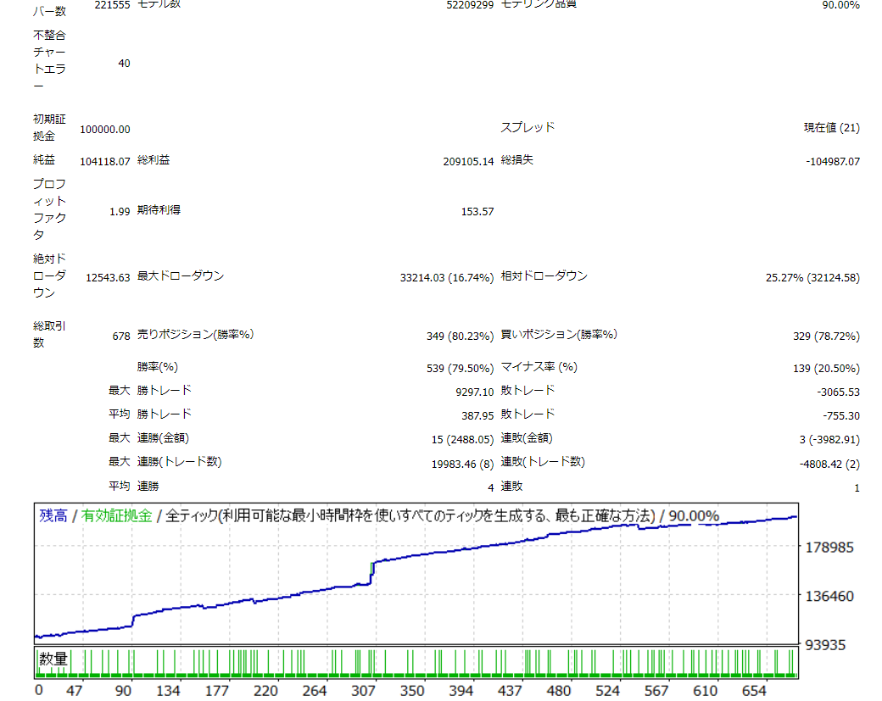This screenshot has height=701, width=882.
Task: Select the total trades count 678
Action: [x=121, y=336]
